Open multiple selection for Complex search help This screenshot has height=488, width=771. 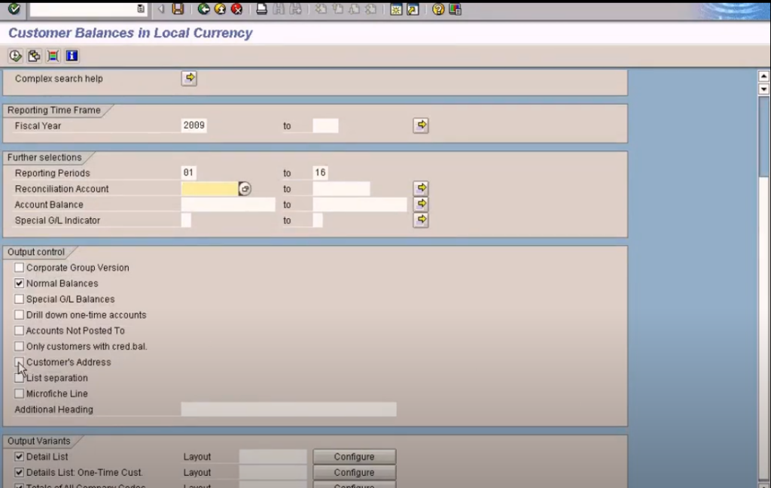[189, 78]
